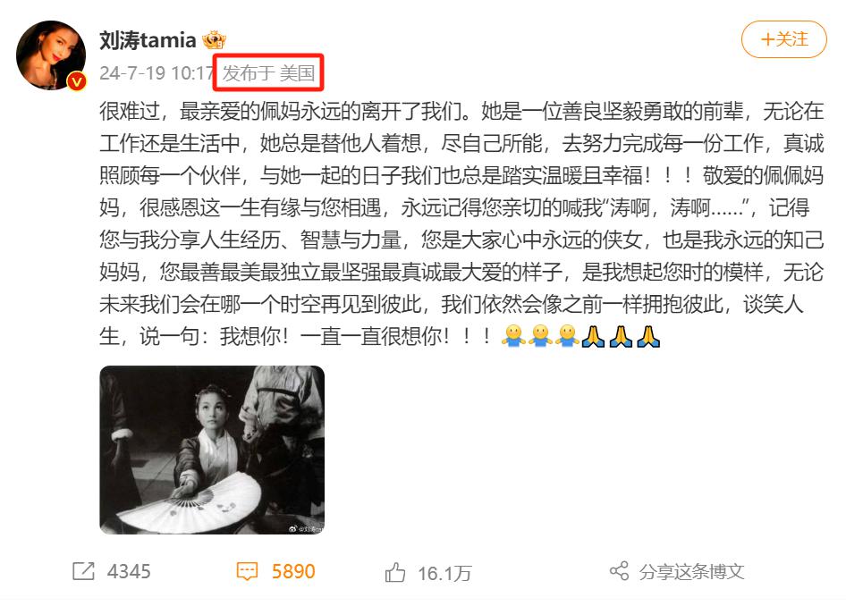Open the black-and-white fan photo
The width and height of the screenshot is (846, 606).
[x=212, y=450]
